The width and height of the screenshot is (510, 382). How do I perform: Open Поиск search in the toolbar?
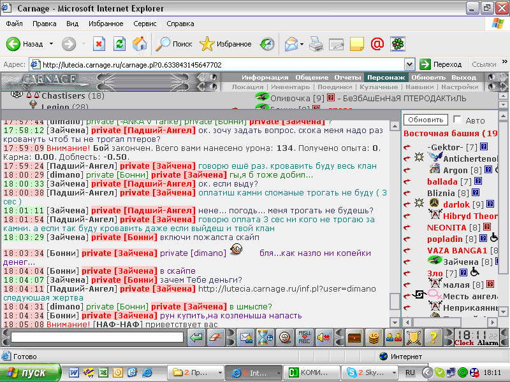point(173,44)
